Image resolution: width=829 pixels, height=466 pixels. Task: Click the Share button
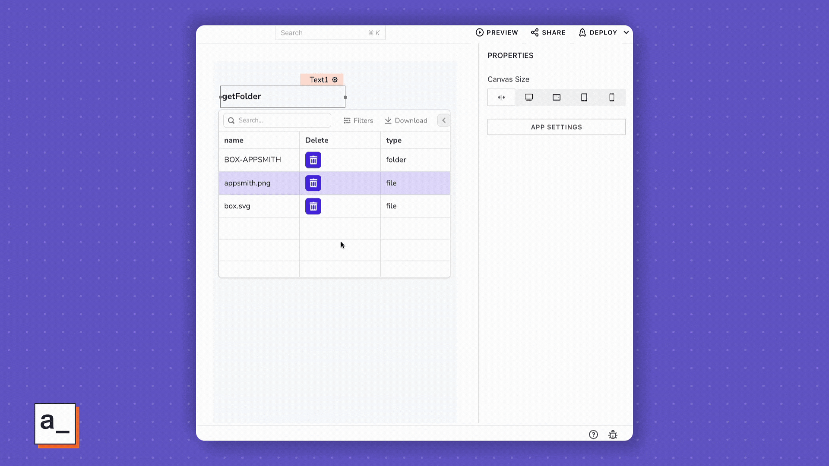548,32
